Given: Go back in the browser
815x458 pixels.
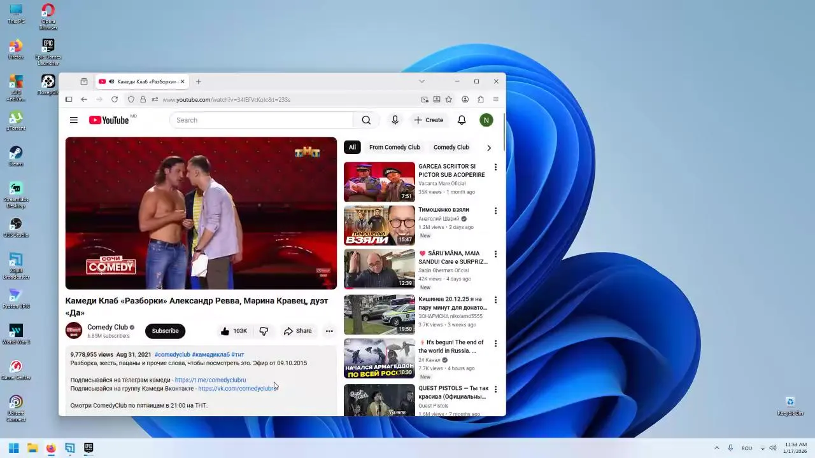Looking at the screenshot, I should [x=83, y=99].
